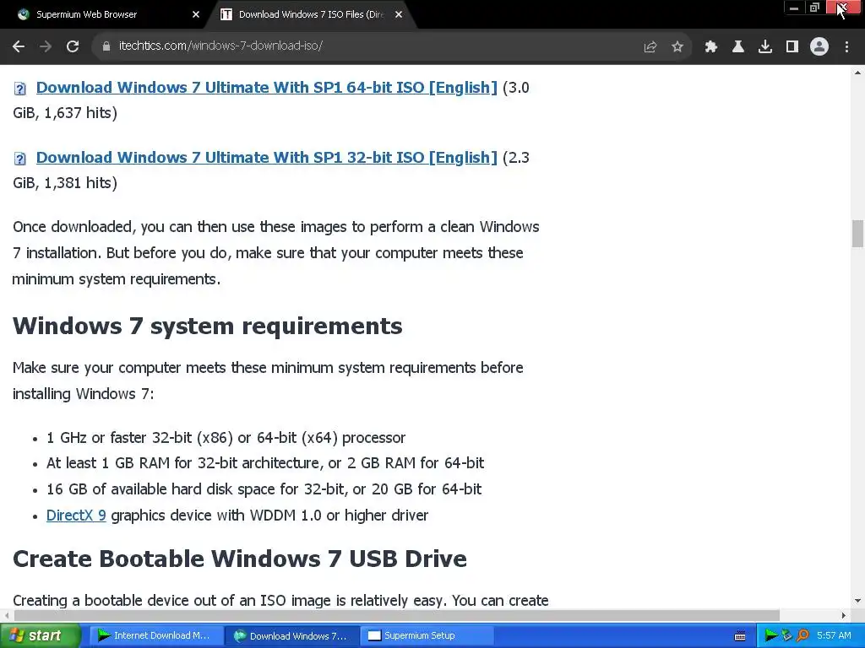Screen dimensions: 865x648
Task: Open the Chrome Labs flask icon
Action: 738,47
